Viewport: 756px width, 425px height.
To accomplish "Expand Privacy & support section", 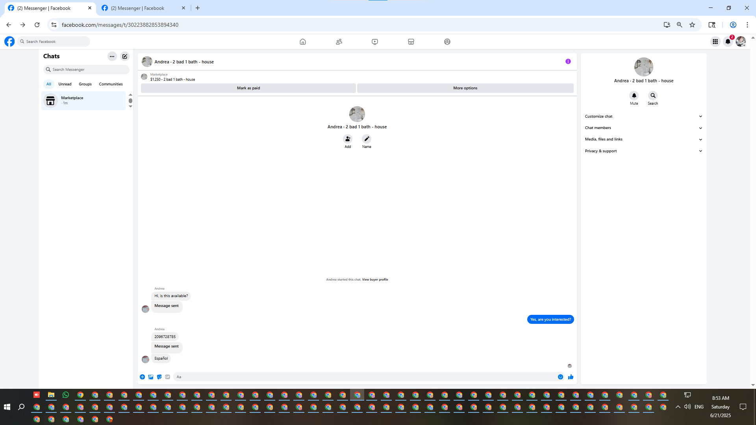I will tap(643, 151).
